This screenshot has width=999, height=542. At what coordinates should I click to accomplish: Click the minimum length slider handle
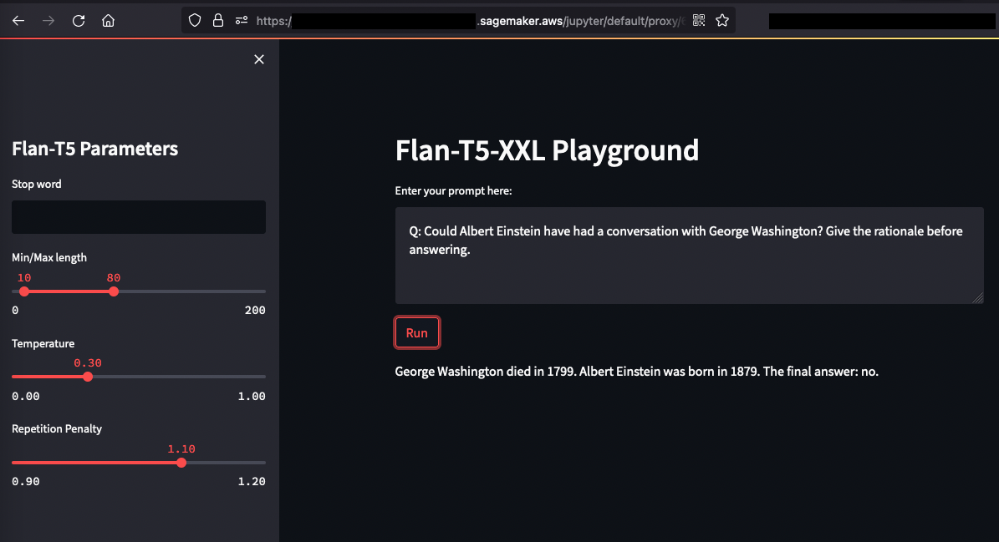[24, 291]
